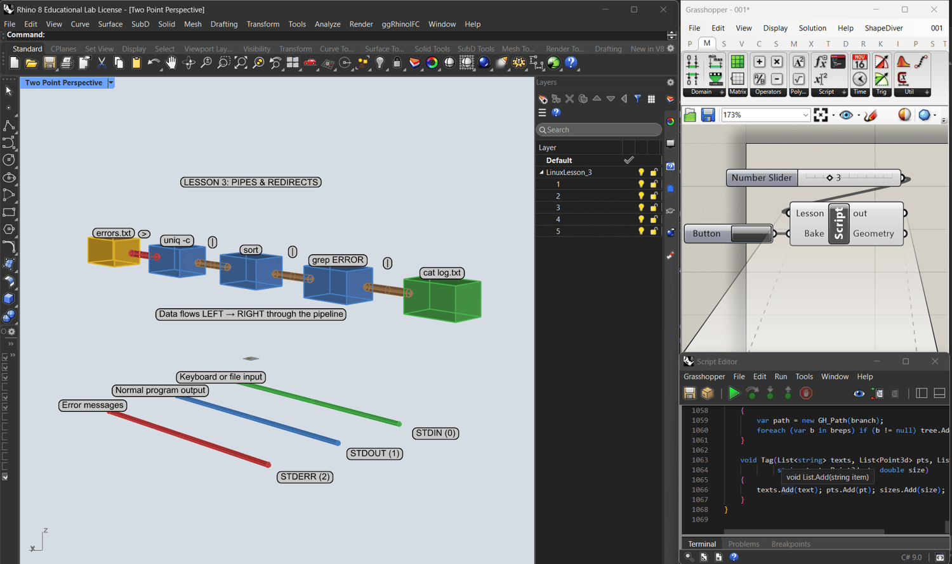
Task: Click the Number Slider handle at 3
Action: (830, 178)
